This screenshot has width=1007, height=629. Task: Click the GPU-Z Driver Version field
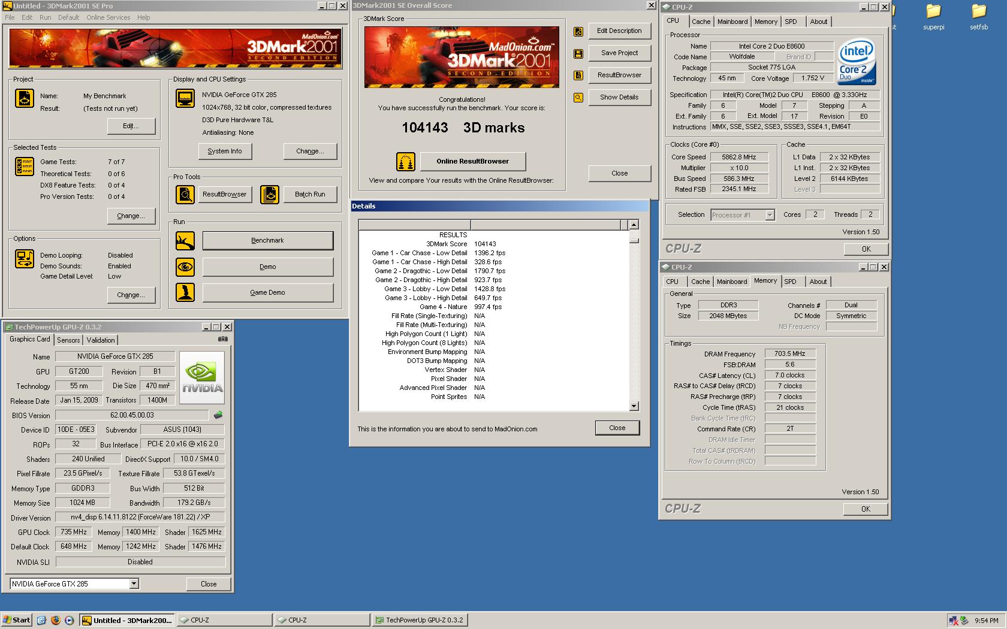[x=140, y=518]
